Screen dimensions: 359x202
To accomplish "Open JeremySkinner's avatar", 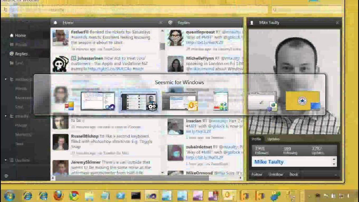I will coord(60,167).
